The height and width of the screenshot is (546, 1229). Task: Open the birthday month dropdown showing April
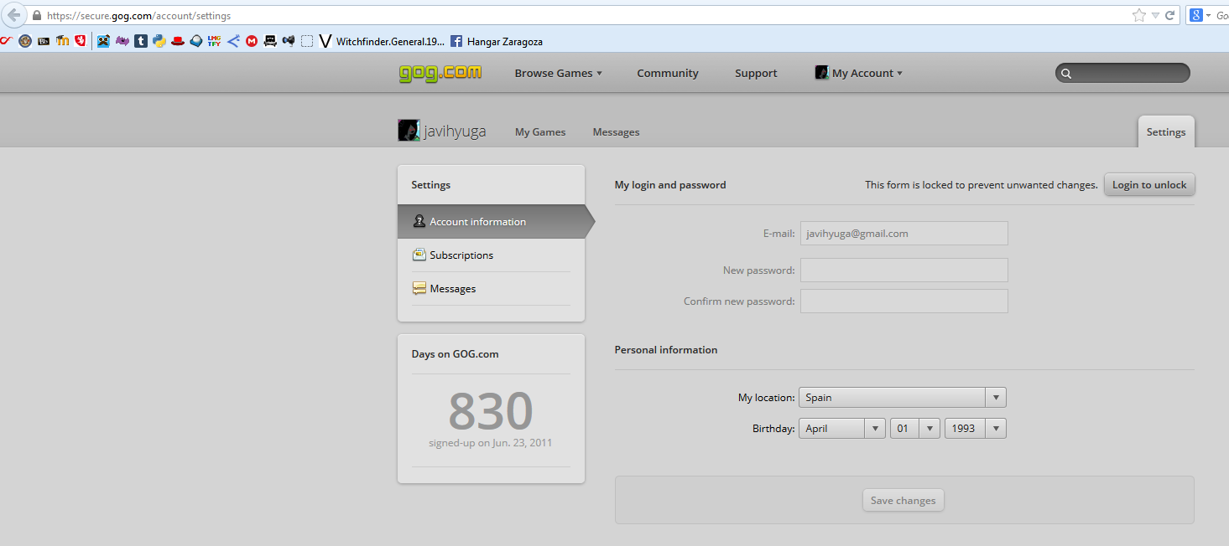pos(842,428)
